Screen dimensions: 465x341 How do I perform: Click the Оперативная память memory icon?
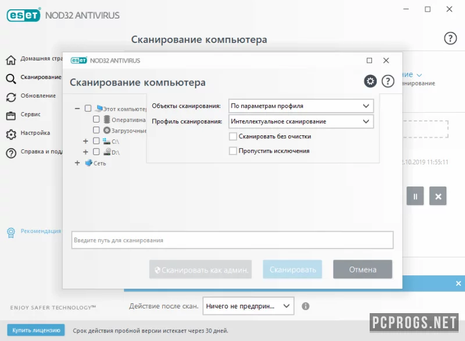coord(107,120)
